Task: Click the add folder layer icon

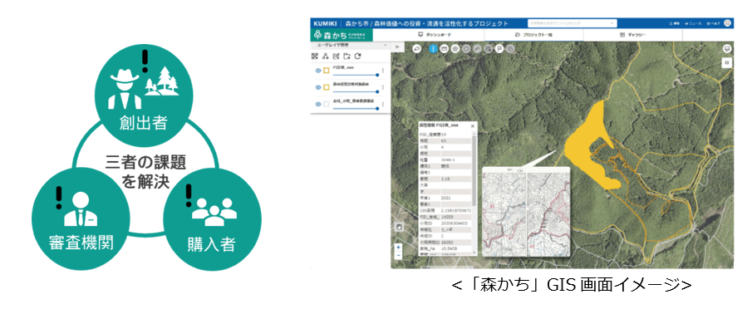Action: (347, 56)
